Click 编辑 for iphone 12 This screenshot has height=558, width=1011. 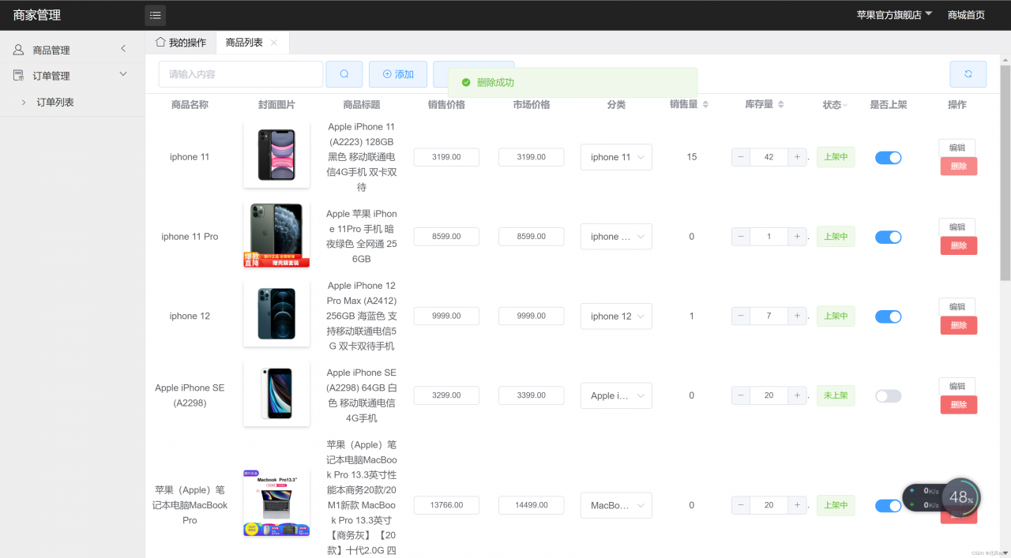coord(957,307)
